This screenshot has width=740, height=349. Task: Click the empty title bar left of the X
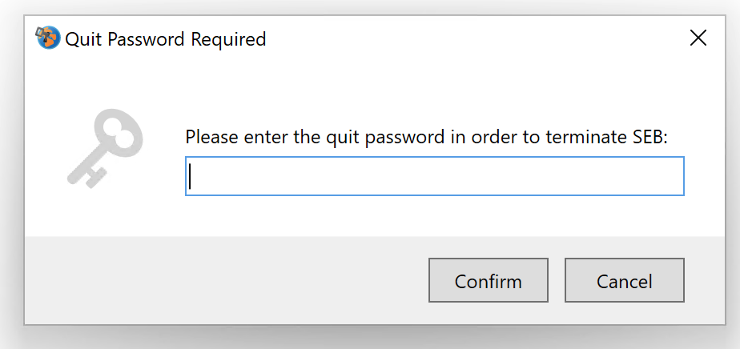472,38
